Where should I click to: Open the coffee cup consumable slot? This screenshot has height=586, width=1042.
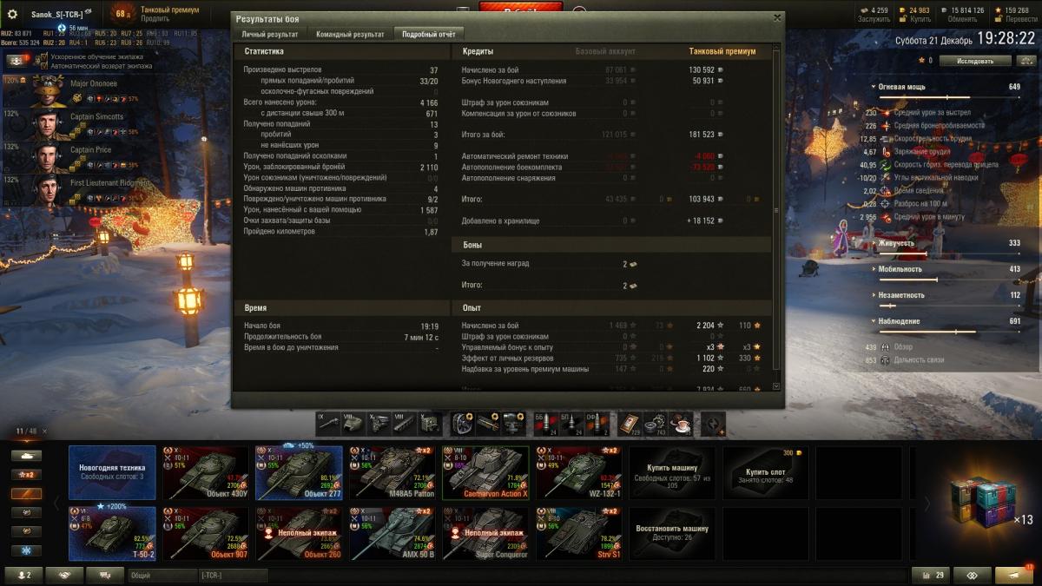click(681, 423)
